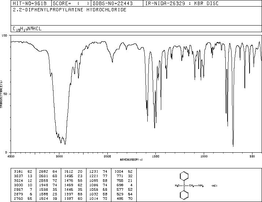Select the 1387 peak table entry

73,198
